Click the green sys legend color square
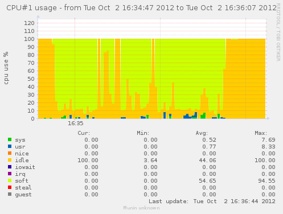 (x=10, y=139)
